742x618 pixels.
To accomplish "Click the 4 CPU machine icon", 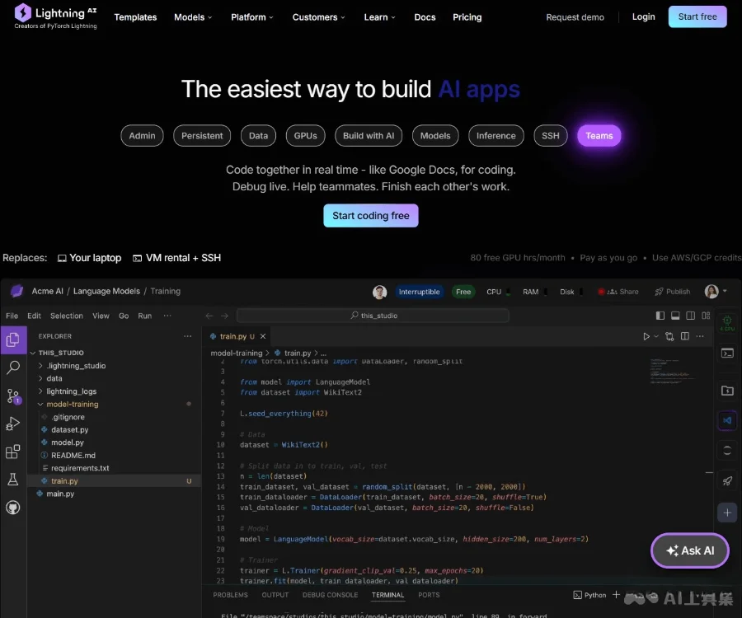I will [x=727, y=321].
